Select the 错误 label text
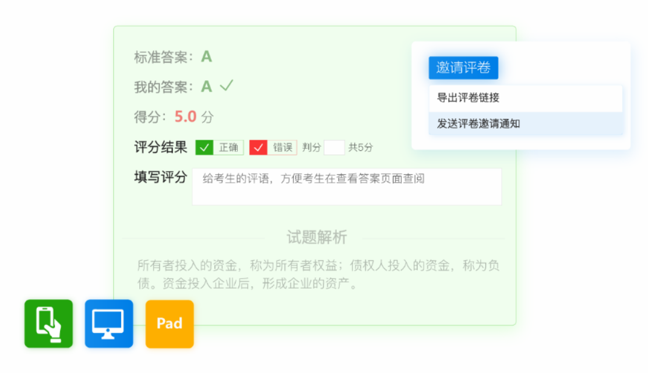The height and width of the screenshot is (373, 648). tap(283, 148)
